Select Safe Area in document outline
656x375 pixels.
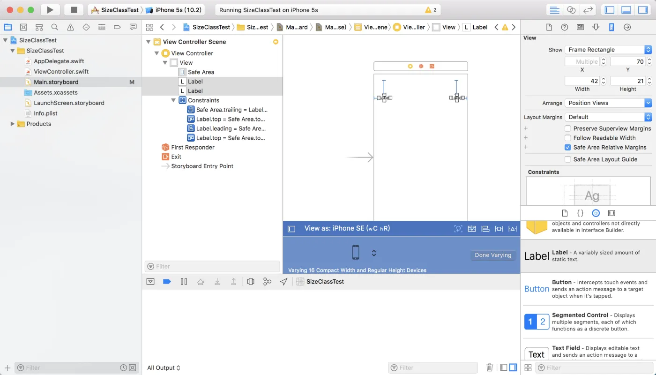coord(201,72)
